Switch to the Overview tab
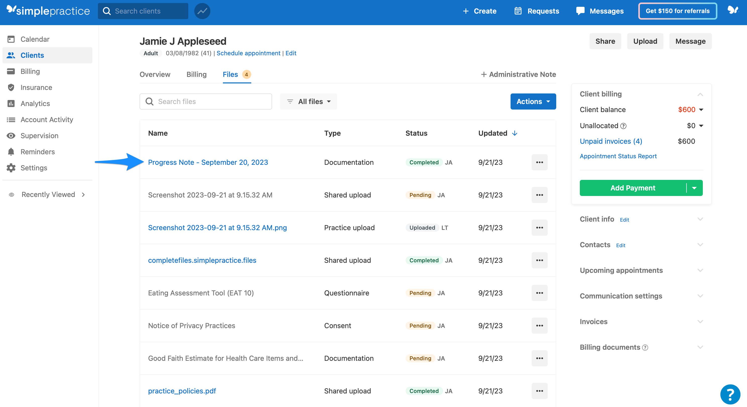The image size is (747, 407). (x=155, y=75)
